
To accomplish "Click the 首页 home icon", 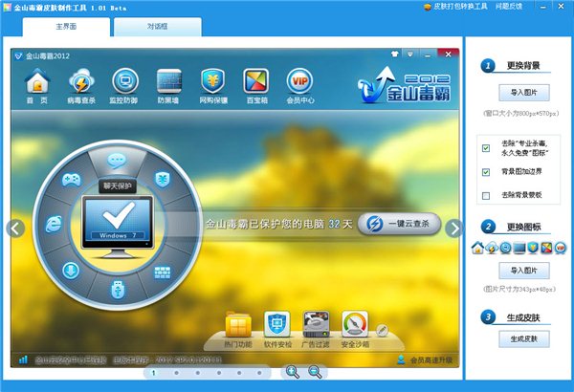I will point(37,82).
